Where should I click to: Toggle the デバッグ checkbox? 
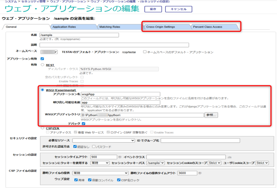click(84, 124)
